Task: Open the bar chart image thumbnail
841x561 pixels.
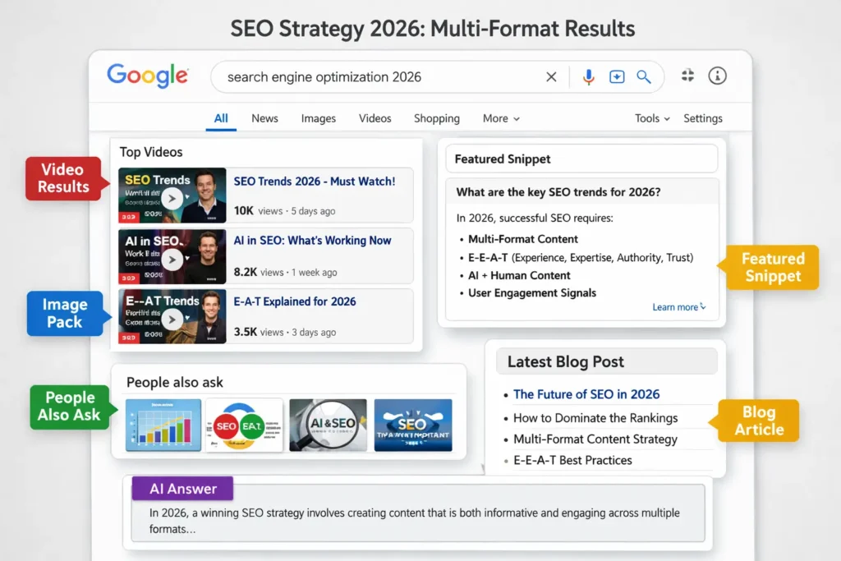Action: pyautogui.click(x=163, y=425)
